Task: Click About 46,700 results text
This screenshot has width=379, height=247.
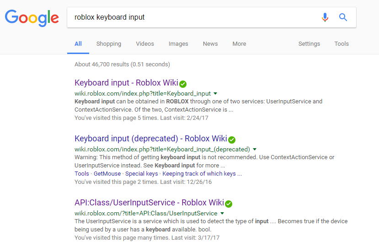Action: pyautogui.click(x=123, y=64)
